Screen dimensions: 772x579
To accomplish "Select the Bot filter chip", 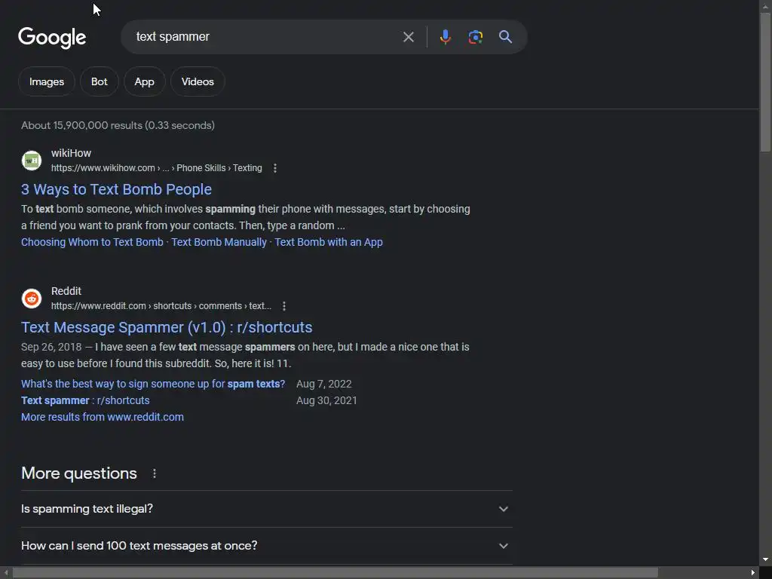I will pos(99,81).
